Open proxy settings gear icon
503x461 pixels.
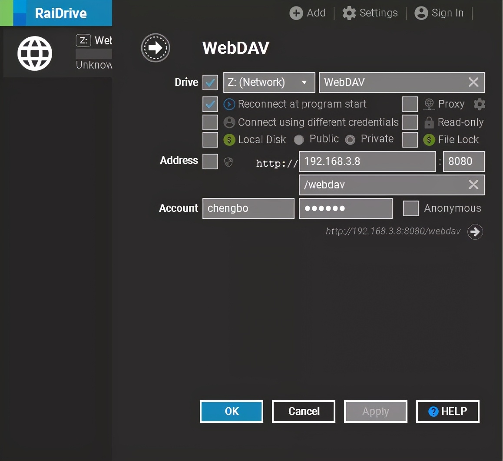pos(479,104)
